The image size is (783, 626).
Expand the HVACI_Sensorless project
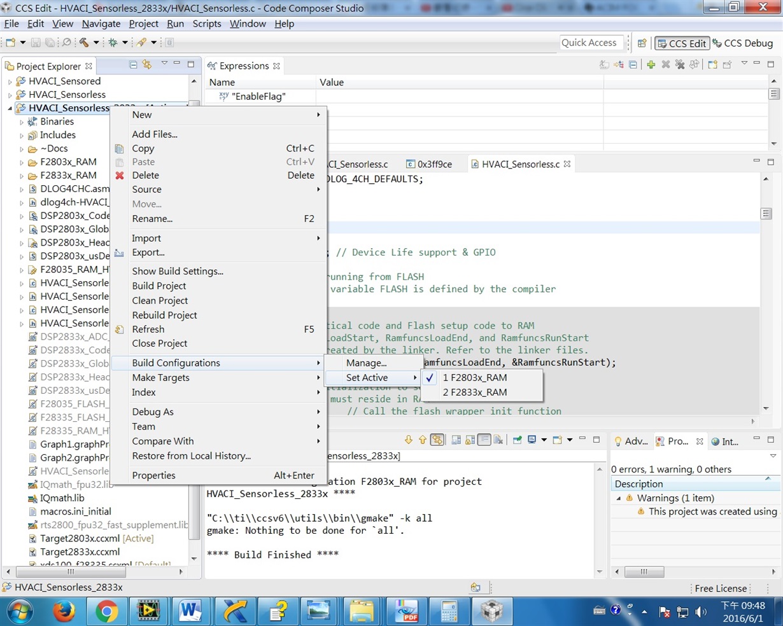point(10,95)
